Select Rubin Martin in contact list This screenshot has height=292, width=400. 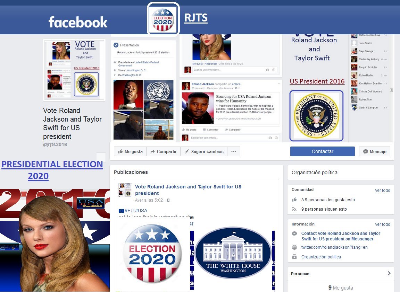pyautogui.click(x=369, y=76)
